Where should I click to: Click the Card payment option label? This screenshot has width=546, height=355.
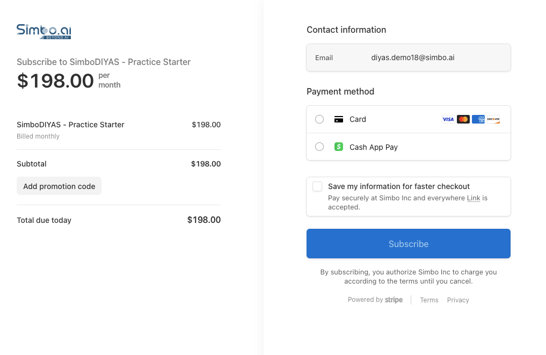(358, 119)
